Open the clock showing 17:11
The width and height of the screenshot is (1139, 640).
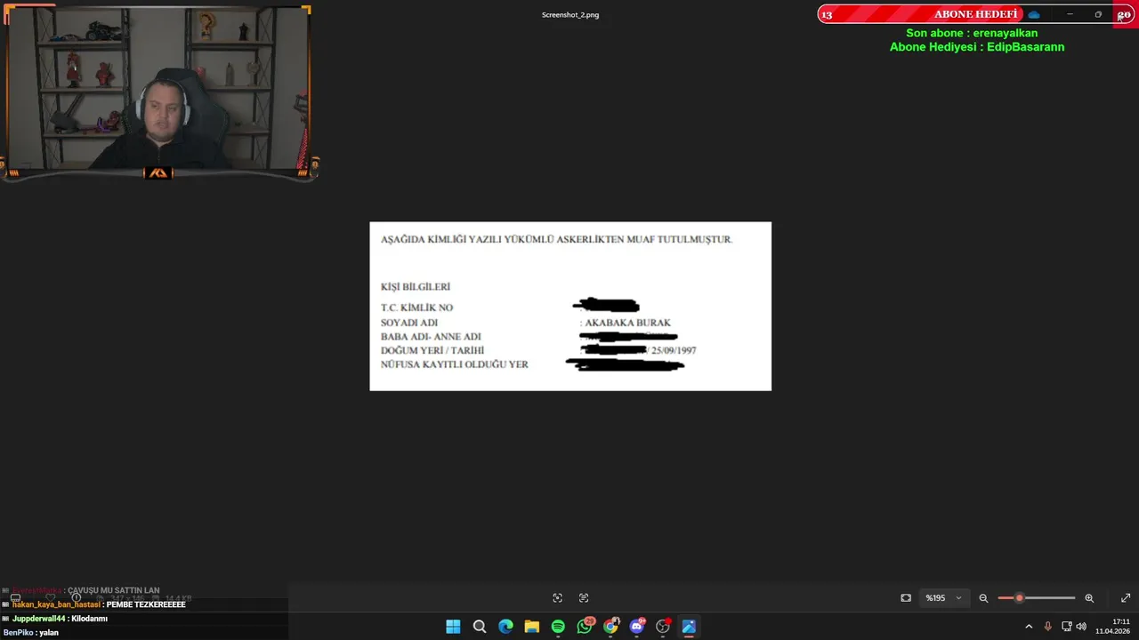[x=1113, y=627]
